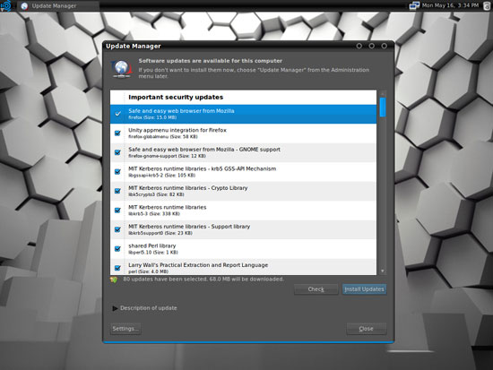Select the Update Manager taskbar entry

[x=58, y=5]
